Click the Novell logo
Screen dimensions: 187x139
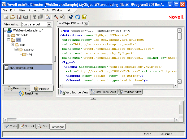pyautogui.click(x=176, y=17)
